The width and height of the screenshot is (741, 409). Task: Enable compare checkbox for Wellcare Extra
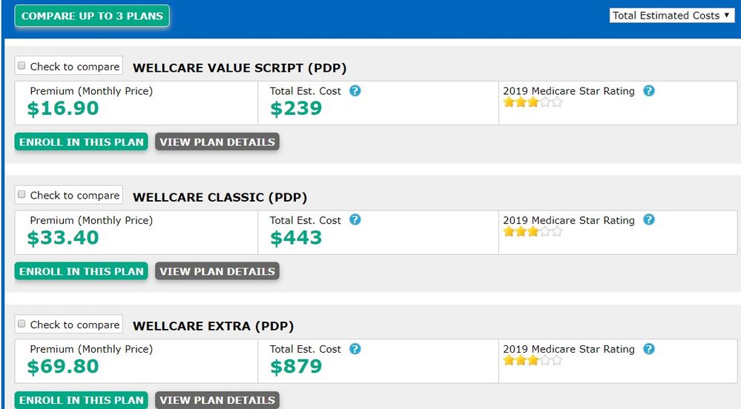[x=22, y=324]
